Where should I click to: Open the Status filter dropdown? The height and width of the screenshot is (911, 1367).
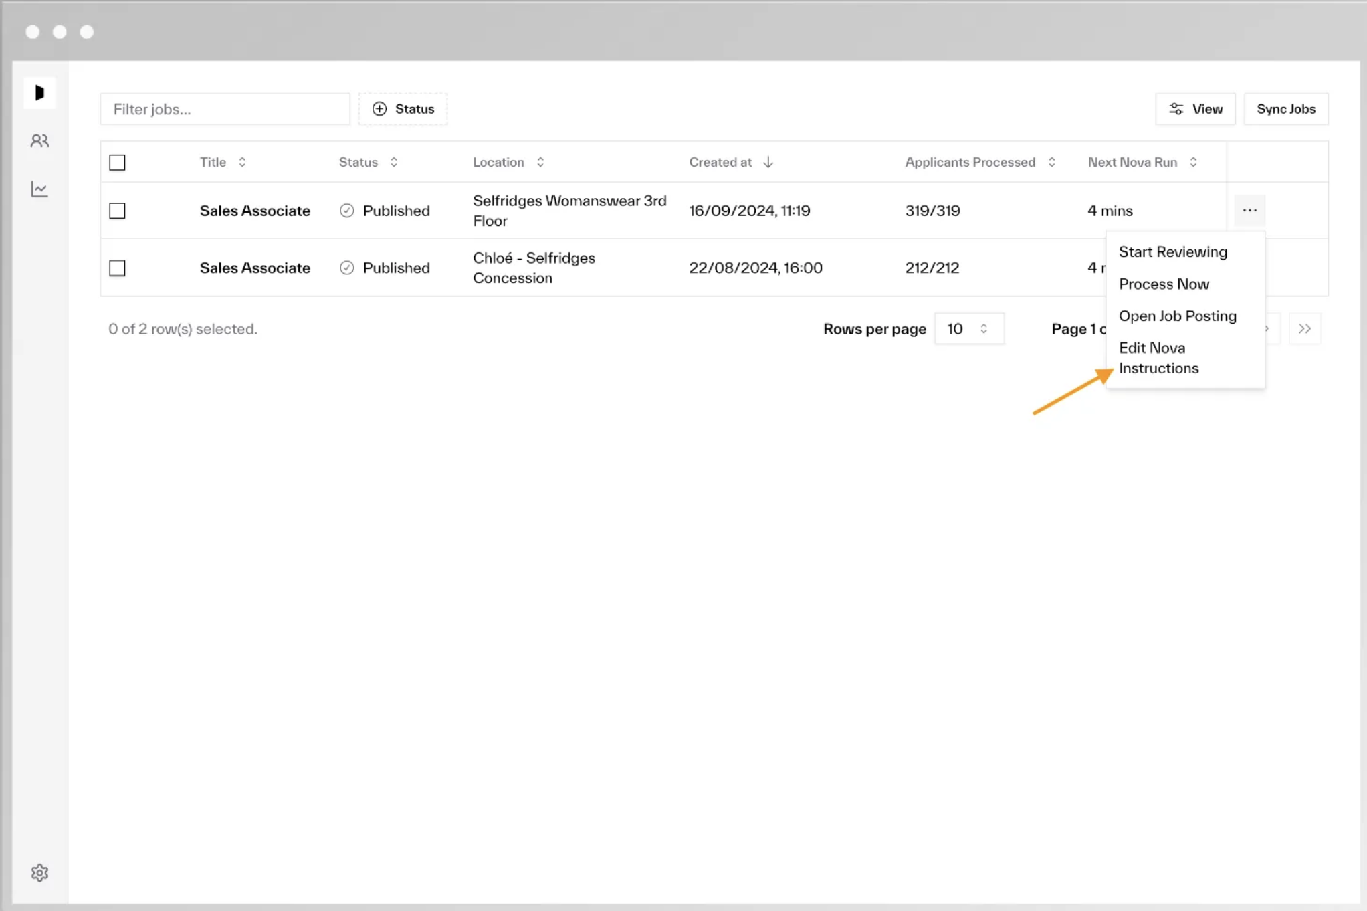pos(403,109)
